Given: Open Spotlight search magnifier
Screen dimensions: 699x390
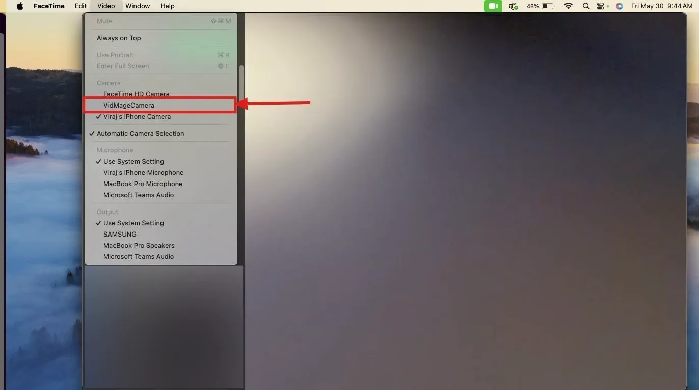Looking at the screenshot, I should (x=586, y=6).
